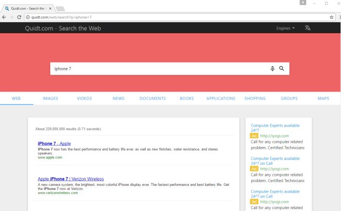Switch to the GROUPS tab
The width and height of the screenshot is (341, 211).
click(289, 98)
